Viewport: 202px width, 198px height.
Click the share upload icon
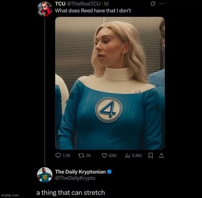pos(161,155)
